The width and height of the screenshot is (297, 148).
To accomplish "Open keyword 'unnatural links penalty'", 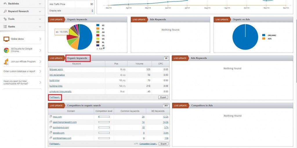I will (x=60, y=91).
